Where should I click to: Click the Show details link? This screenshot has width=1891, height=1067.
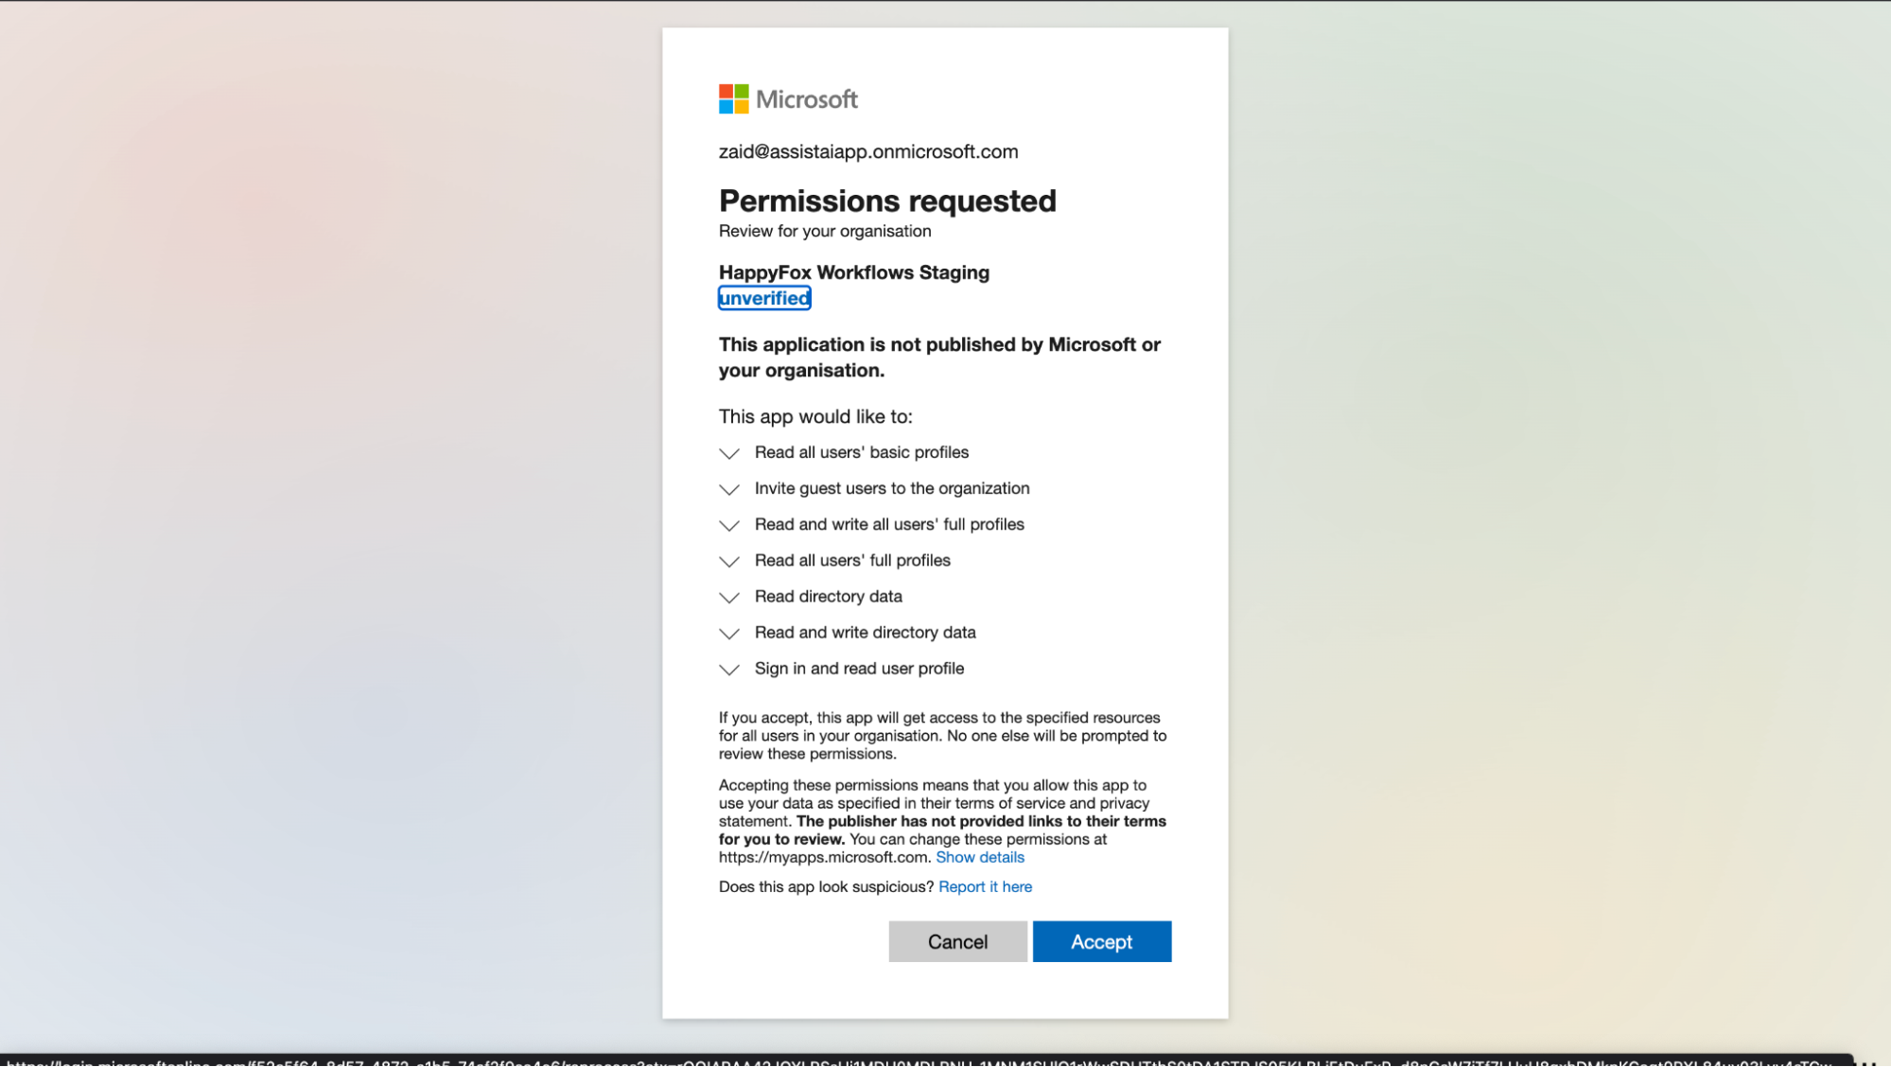tap(980, 857)
